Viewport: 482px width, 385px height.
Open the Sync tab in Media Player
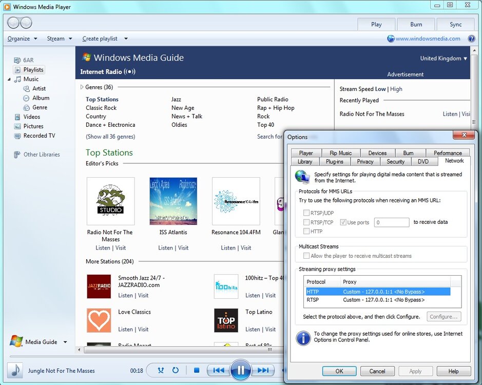tap(455, 24)
